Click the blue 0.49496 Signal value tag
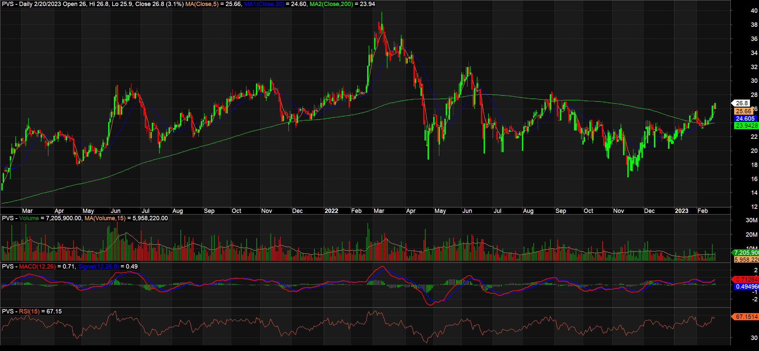The height and width of the screenshot is (351, 759). [x=746, y=287]
